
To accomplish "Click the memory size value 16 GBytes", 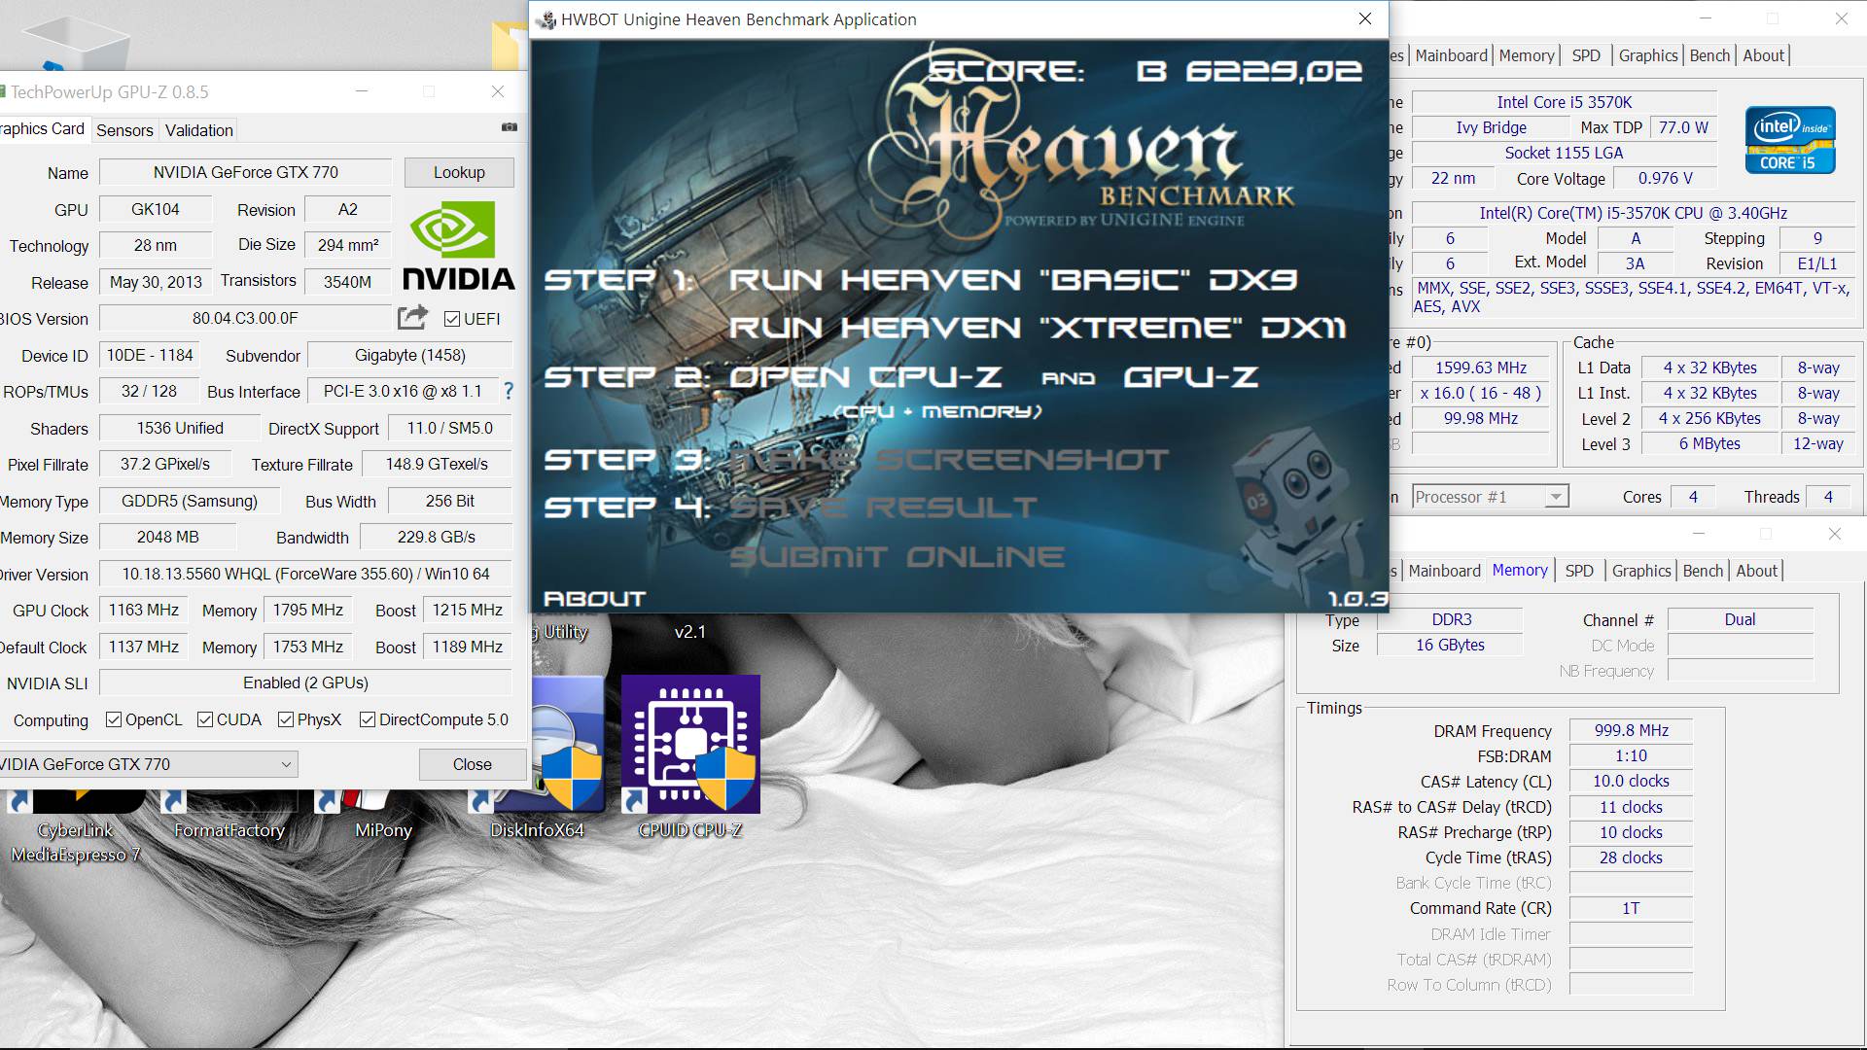I will point(1450,645).
